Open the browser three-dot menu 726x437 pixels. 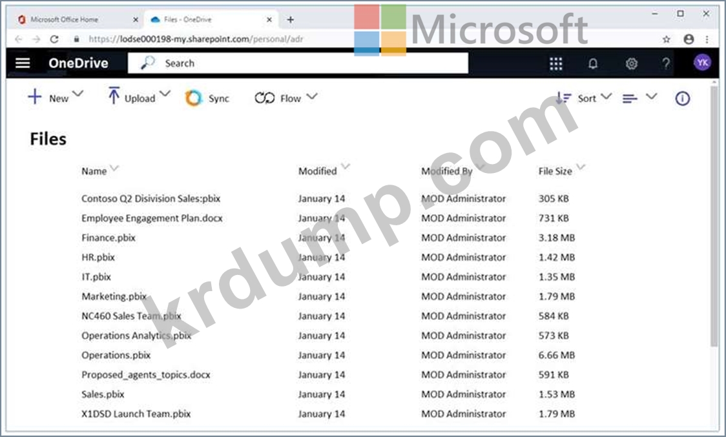click(x=707, y=39)
